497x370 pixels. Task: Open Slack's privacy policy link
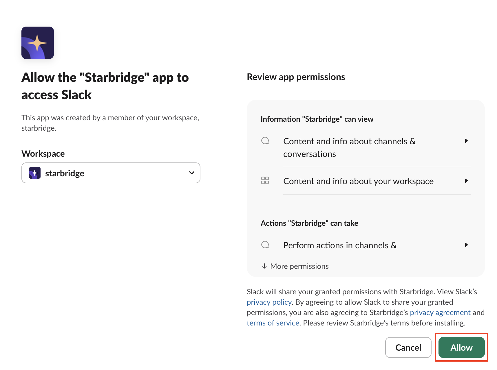click(269, 302)
